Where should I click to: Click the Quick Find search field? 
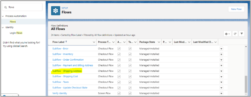[x=22, y=7]
